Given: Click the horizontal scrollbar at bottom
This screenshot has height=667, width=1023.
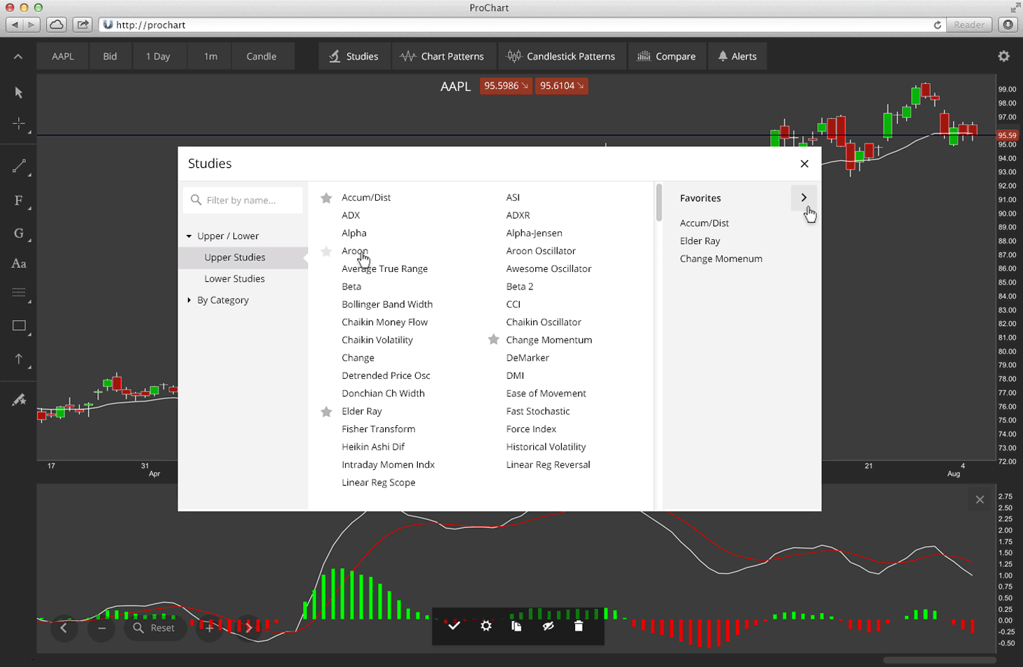Looking at the screenshot, I should pos(939,660).
